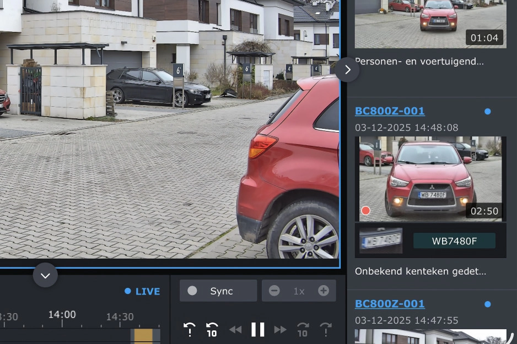
Task: Click the LIVE indicator to toggle live view
Action: click(143, 291)
